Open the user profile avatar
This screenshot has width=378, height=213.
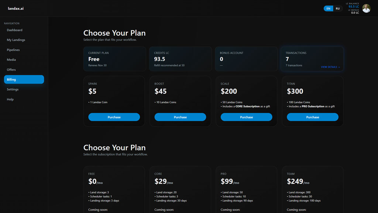(366, 8)
